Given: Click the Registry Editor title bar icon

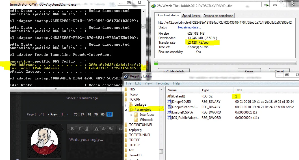Looking at the screenshot, I should pyautogui.click(x=126, y=76).
